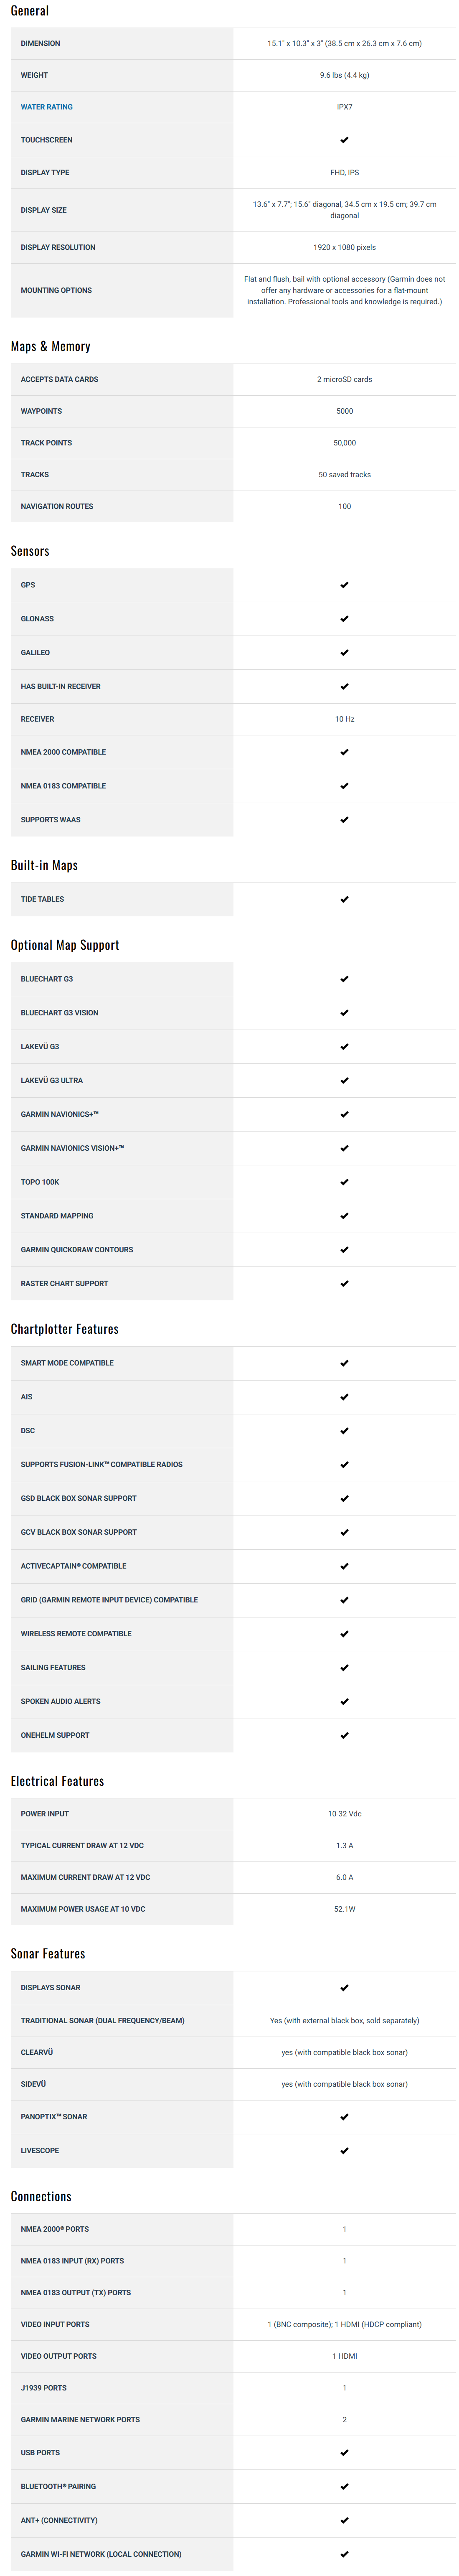Click the Mounting Options description text
The height and width of the screenshot is (2576, 459).
[344, 290]
